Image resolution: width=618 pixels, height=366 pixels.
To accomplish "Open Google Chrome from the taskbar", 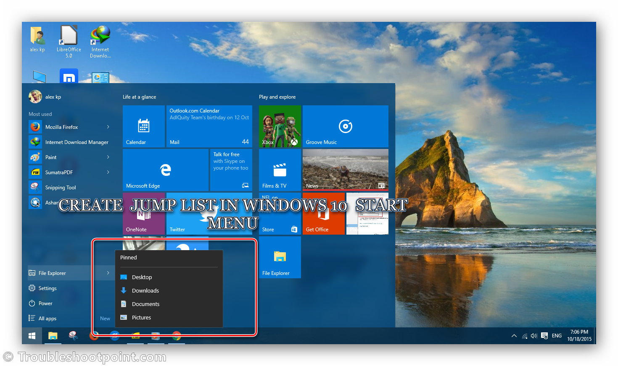I will [177, 336].
